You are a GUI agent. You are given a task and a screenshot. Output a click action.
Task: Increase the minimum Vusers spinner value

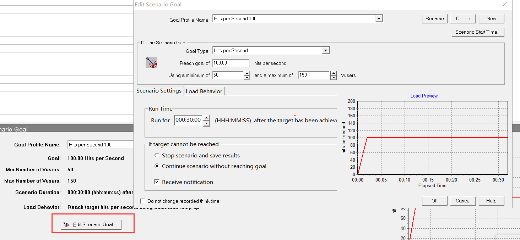[247, 73]
